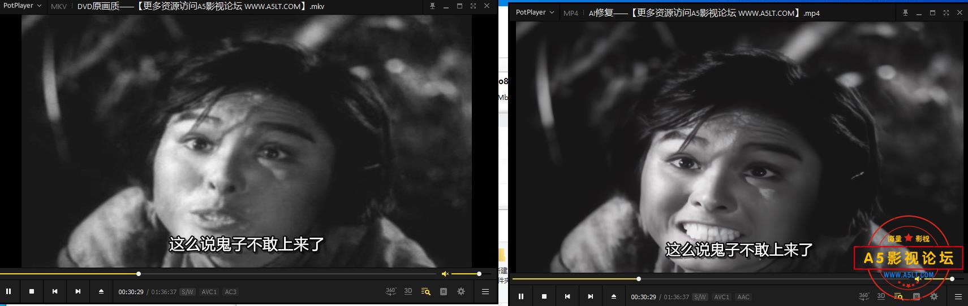This screenshot has height=306, width=968.
Task: Click eject/open file icon in MKV player
Action: 101,291
